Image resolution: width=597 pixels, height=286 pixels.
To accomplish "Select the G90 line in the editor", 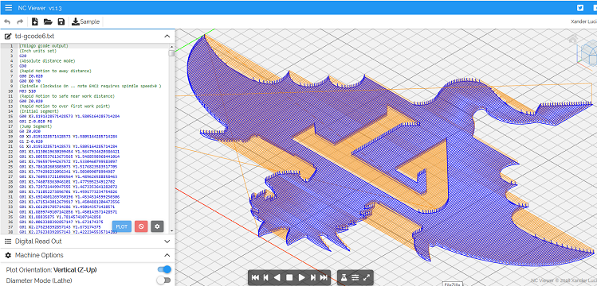I will point(23,66).
